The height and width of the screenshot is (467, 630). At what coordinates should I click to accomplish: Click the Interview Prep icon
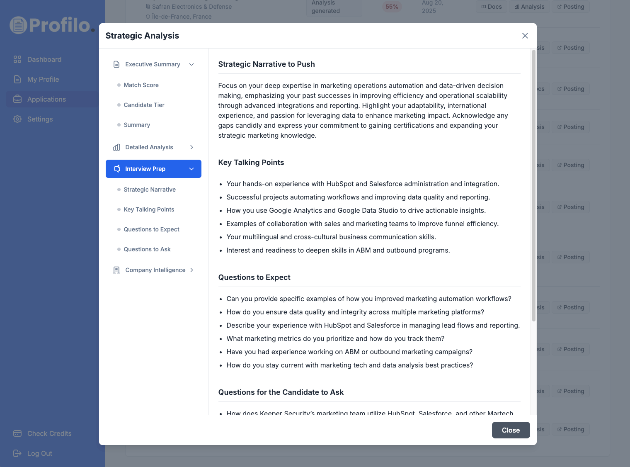117,169
